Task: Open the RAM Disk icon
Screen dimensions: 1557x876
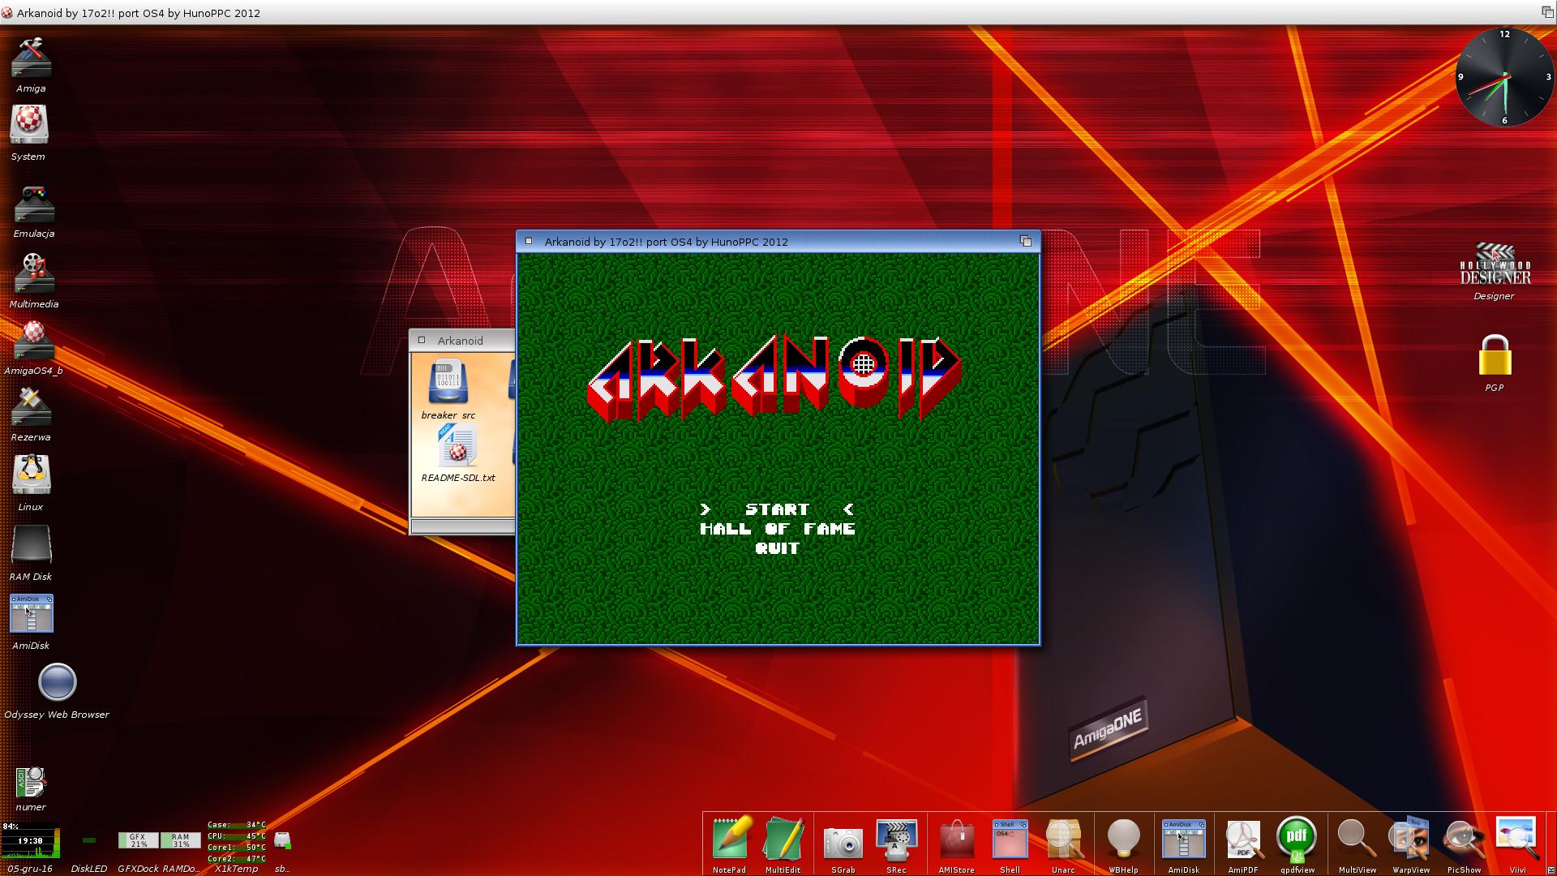Action: click(31, 545)
